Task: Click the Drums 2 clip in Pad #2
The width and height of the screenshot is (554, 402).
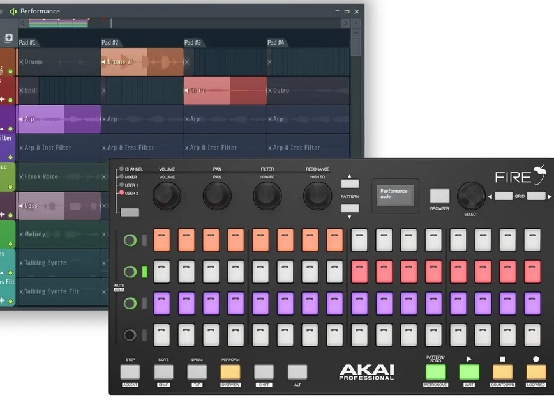Action: [x=142, y=62]
